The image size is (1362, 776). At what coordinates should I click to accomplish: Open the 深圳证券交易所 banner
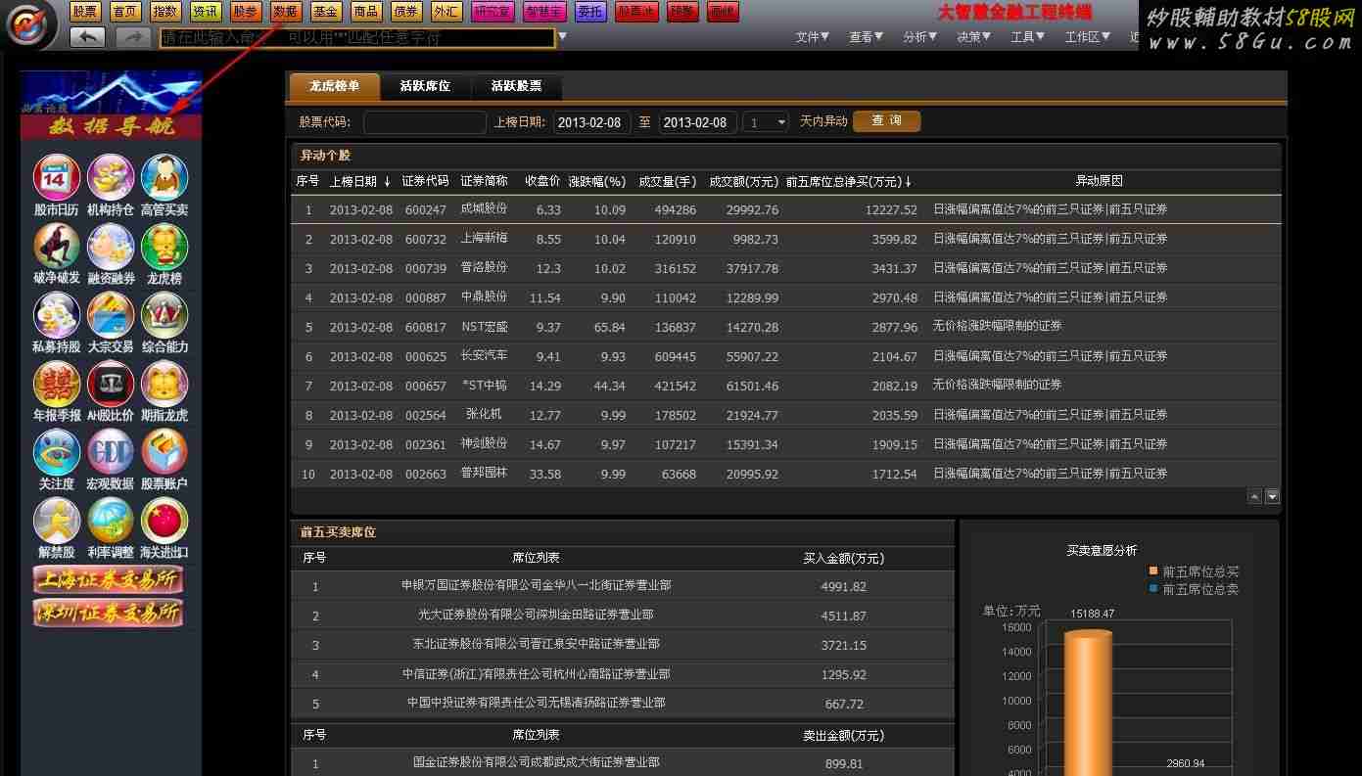coord(109,613)
